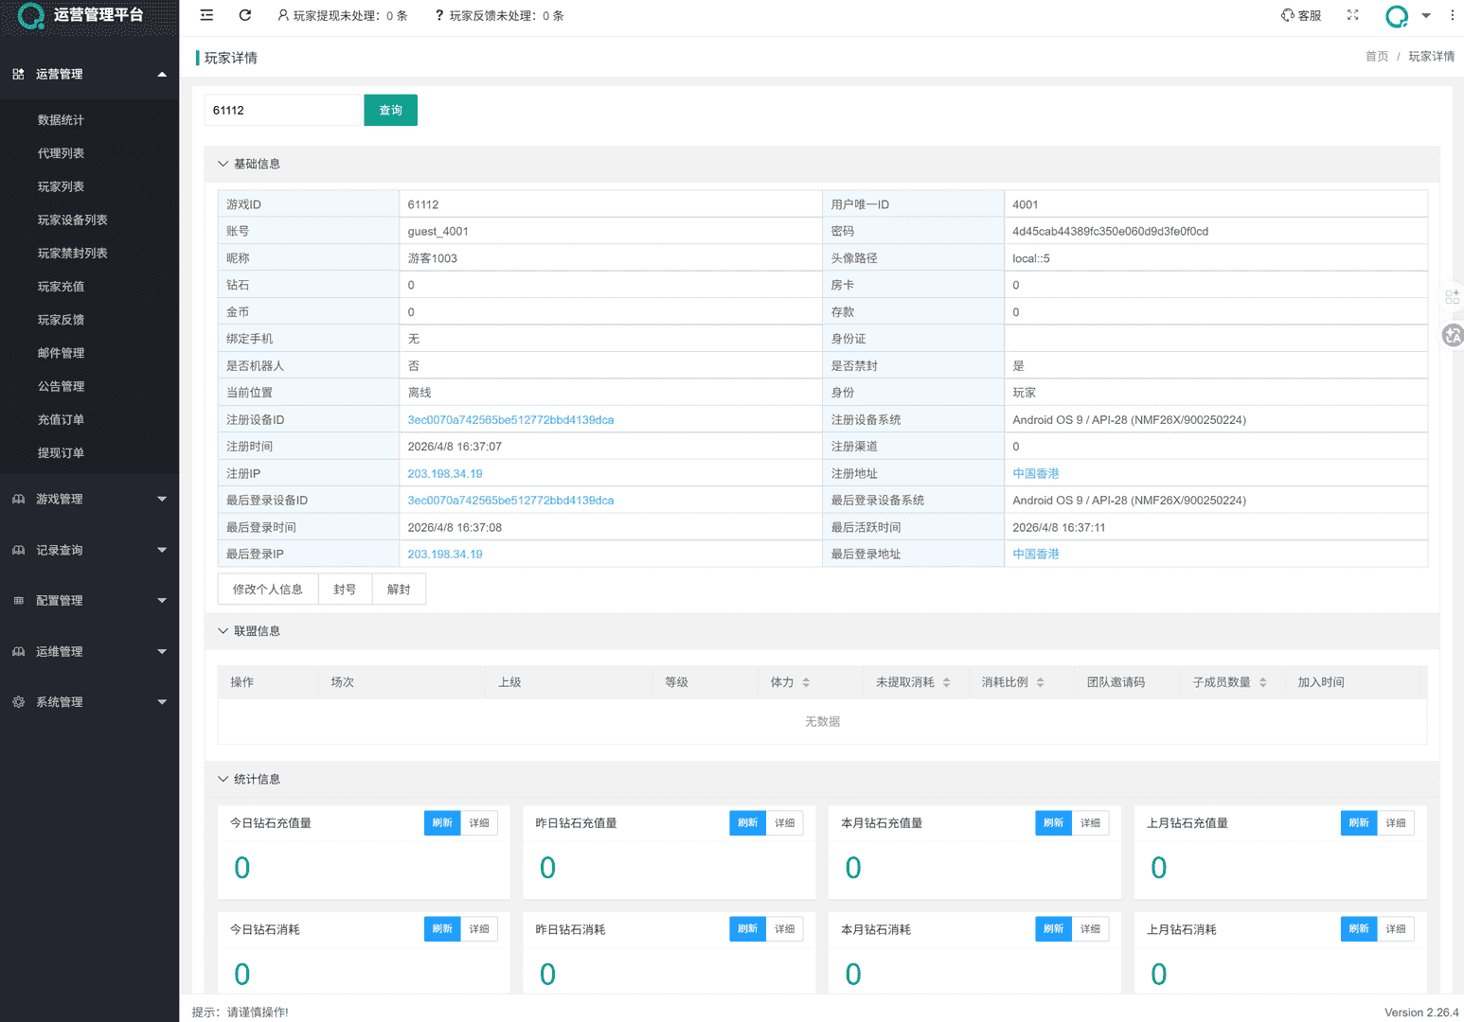Open the registered IP link 203.198.34.19

[445, 473]
